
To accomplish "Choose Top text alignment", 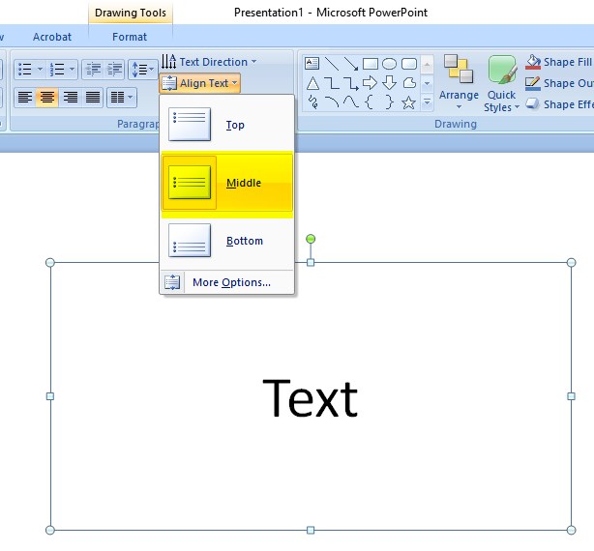I will point(227,125).
